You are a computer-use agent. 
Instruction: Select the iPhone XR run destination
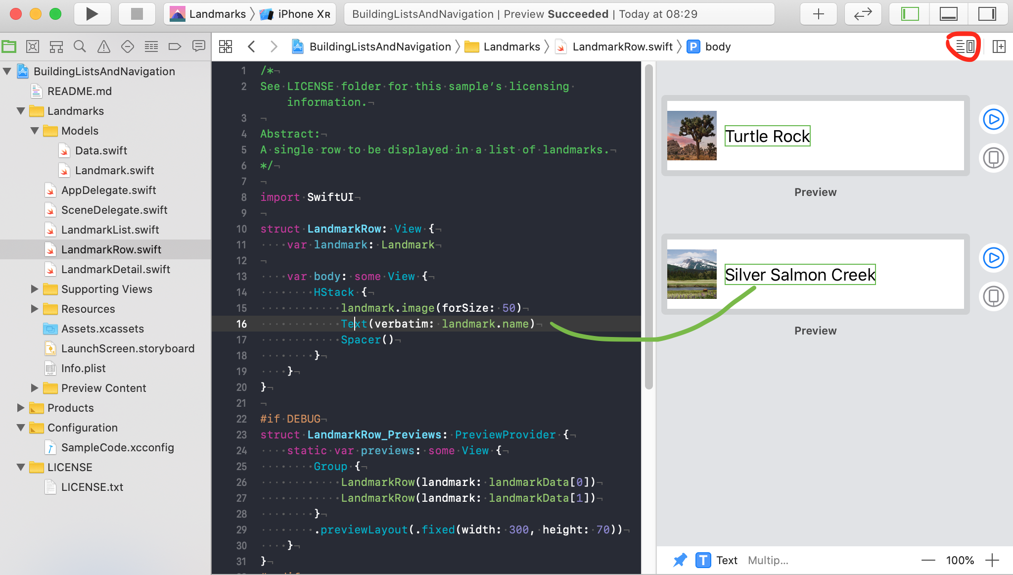303,14
